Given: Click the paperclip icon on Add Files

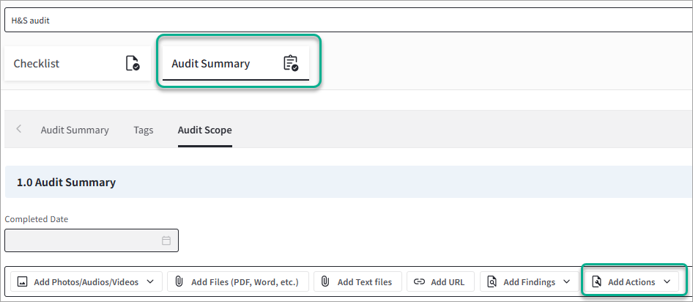Looking at the screenshot, I should click(x=179, y=281).
